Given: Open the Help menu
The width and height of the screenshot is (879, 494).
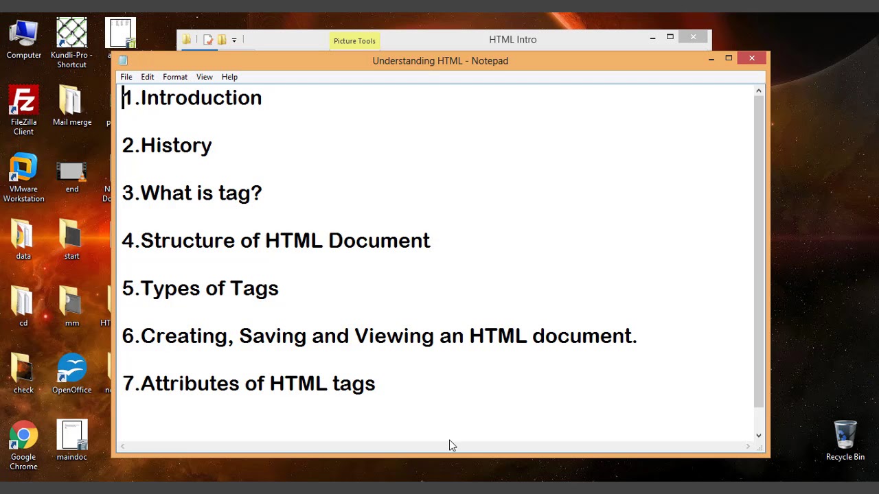Looking at the screenshot, I should [229, 77].
